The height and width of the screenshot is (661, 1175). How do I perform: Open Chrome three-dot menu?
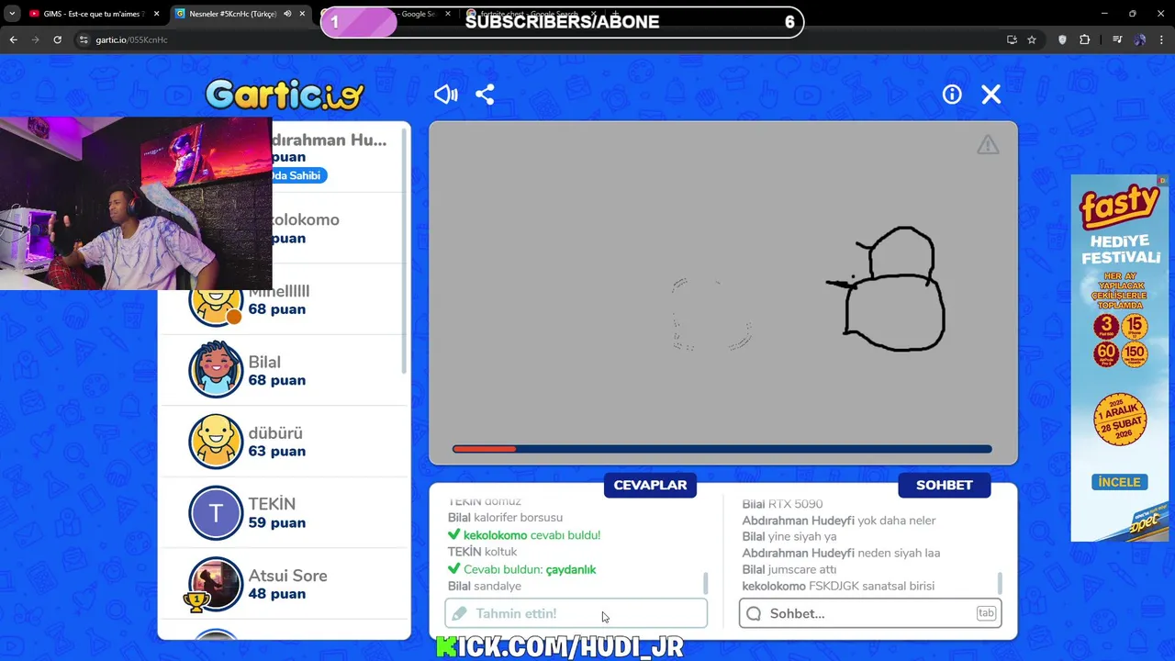click(x=1161, y=39)
